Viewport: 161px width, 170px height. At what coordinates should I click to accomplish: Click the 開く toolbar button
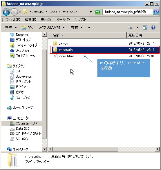[x=27, y=28]
